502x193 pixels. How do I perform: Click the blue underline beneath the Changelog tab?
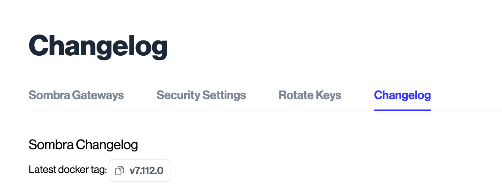pyautogui.click(x=402, y=110)
